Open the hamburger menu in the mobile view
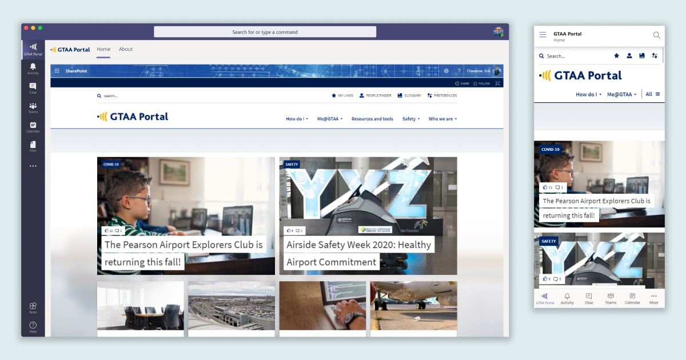The width and height of the screenshot is (686, 360). coord(543,35)
